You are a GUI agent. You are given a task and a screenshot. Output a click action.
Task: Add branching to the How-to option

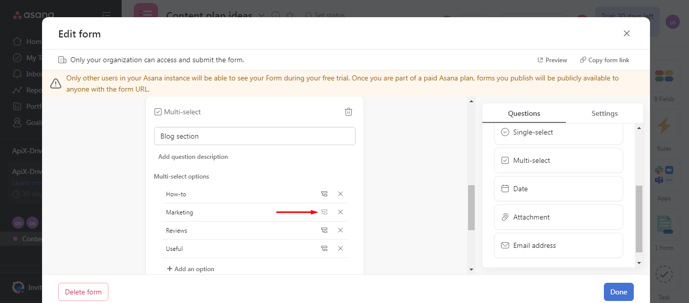324,194
